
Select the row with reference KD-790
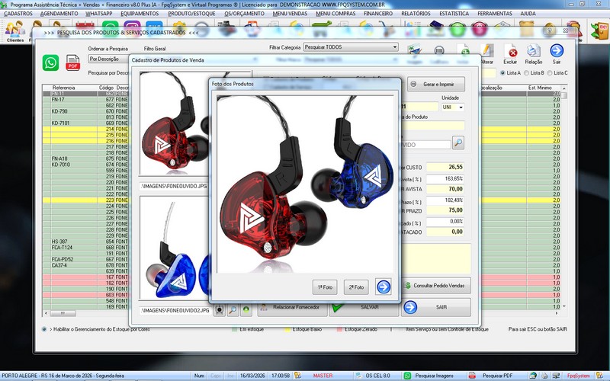(85, 111)
